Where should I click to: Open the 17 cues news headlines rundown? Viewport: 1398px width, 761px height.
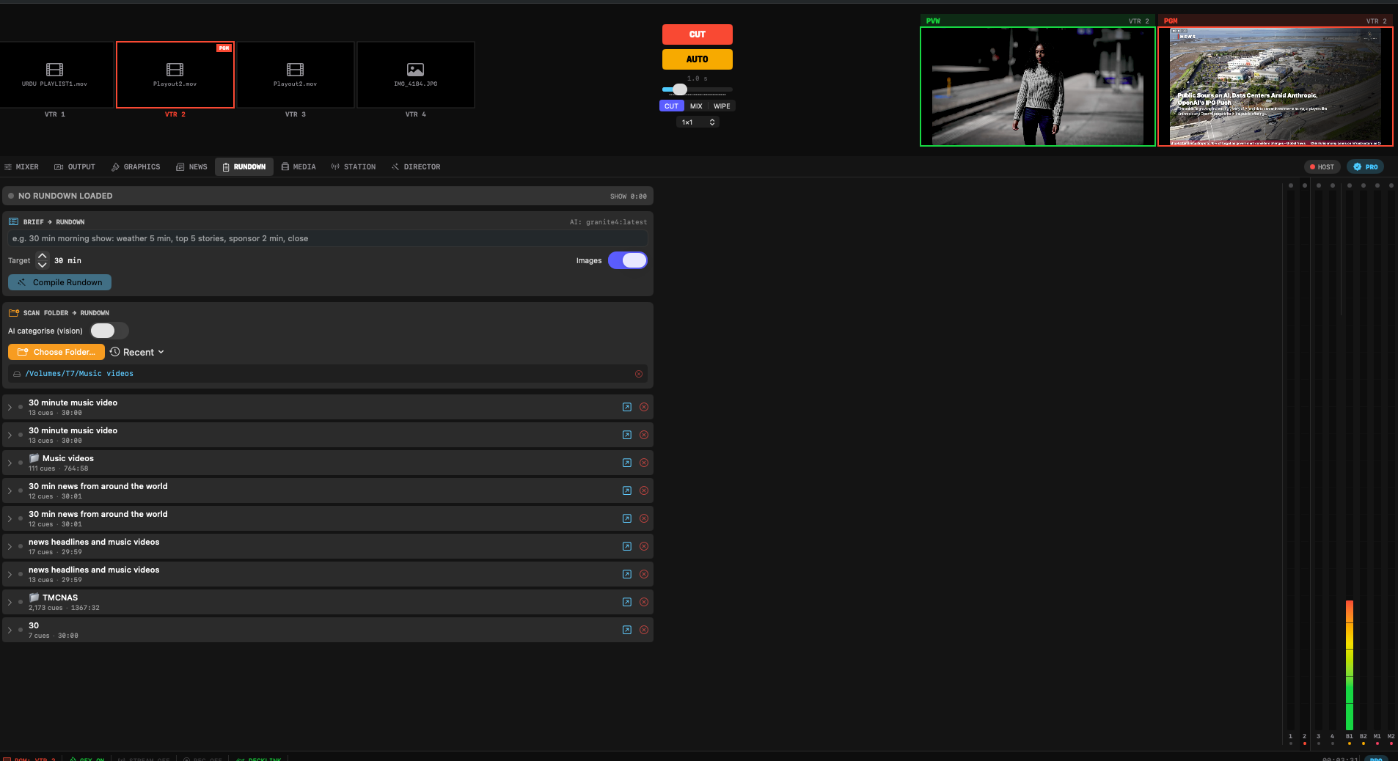coord(627,546)
